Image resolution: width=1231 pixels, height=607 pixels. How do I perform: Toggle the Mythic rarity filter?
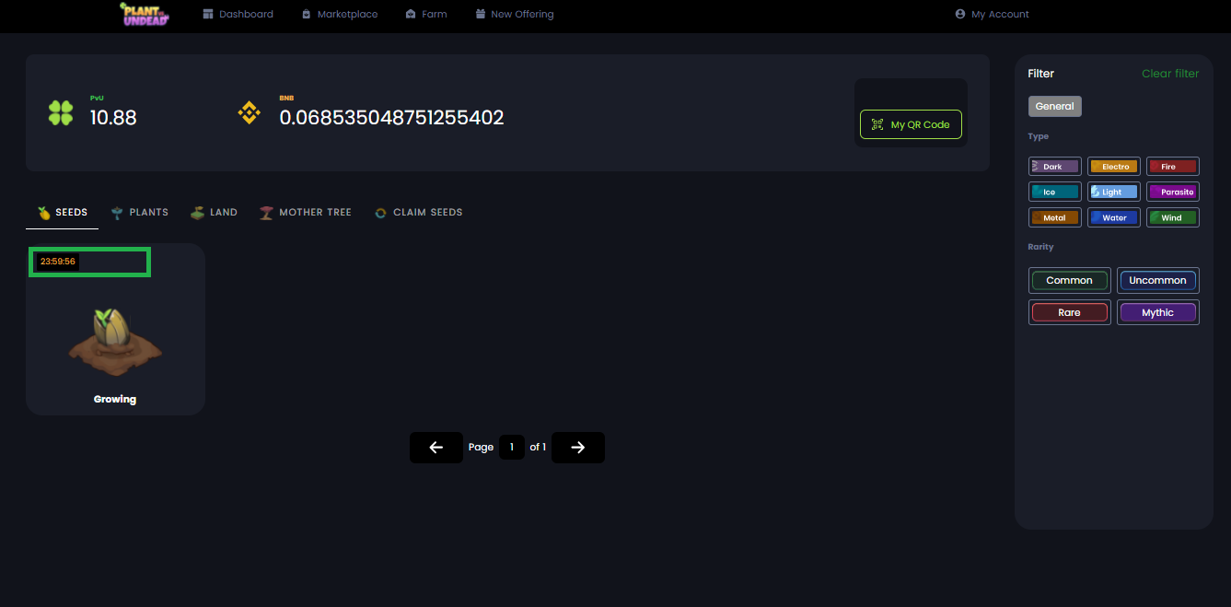1157,312
